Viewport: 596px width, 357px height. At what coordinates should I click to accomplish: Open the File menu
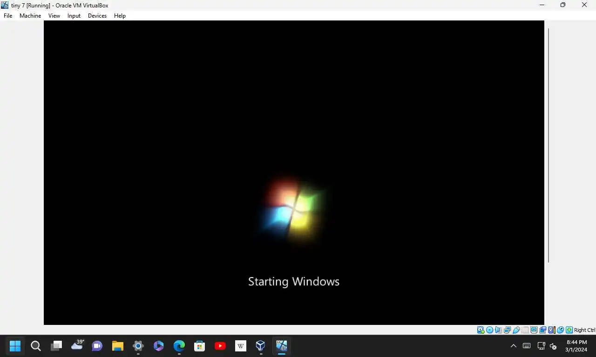[x=8, y=16]
